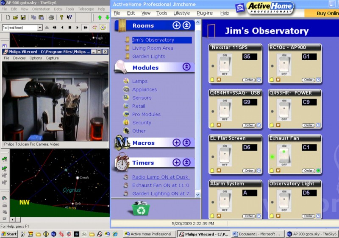Open the Pro Modules category
This screenshot has width=339, height=238.
(x=146, y=115)
